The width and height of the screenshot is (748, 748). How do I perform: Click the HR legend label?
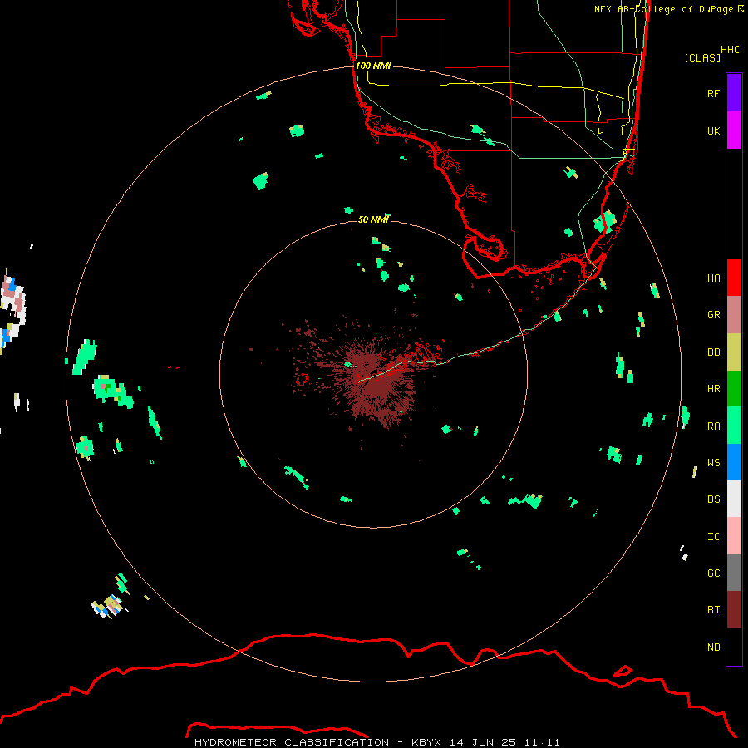[x=714, y=388]
